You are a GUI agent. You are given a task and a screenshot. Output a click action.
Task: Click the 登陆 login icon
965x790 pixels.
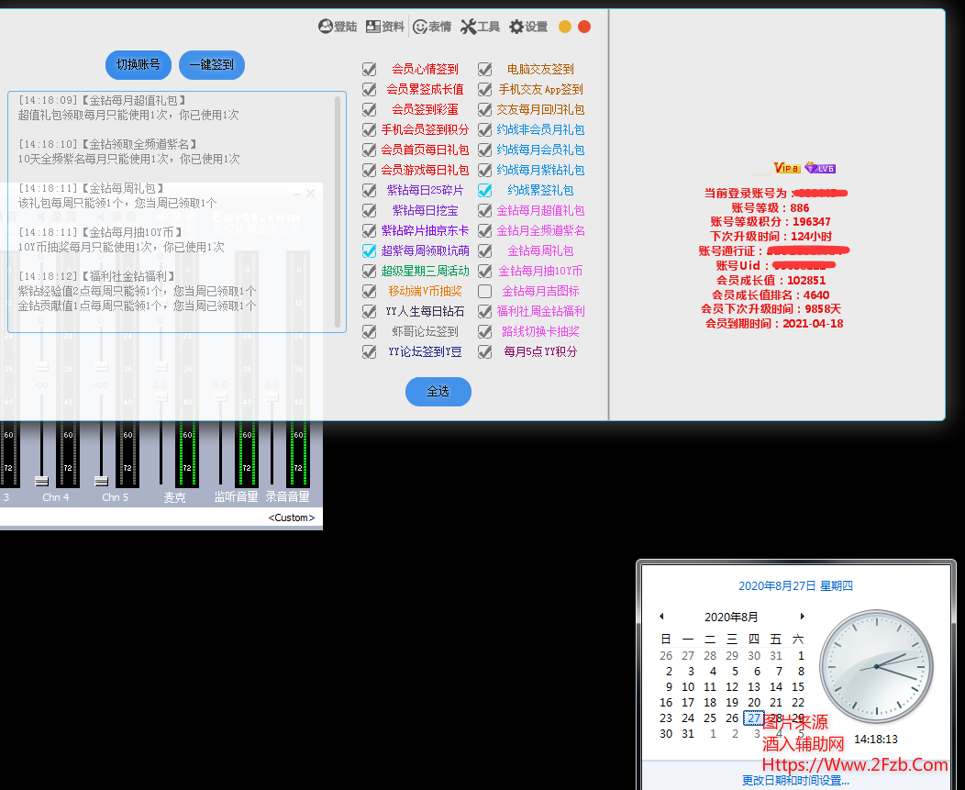(326, 27)
